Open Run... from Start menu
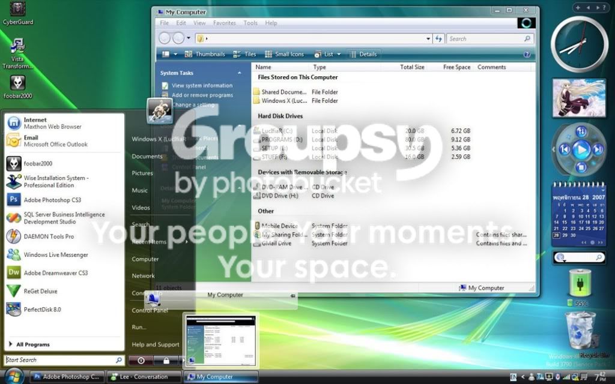 coord(139,327)
